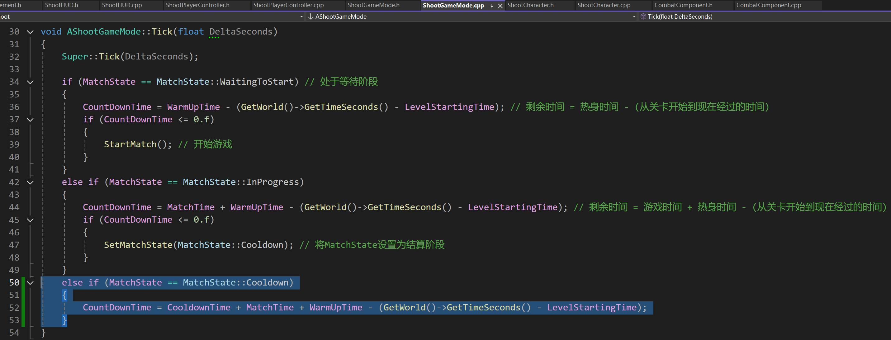Viewport: 891px width, 340px height.
Task: Open the CombatComponent.h tab
Action: pos(683,5)
